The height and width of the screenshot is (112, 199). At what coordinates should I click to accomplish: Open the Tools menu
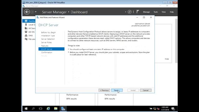pos(155,12)
